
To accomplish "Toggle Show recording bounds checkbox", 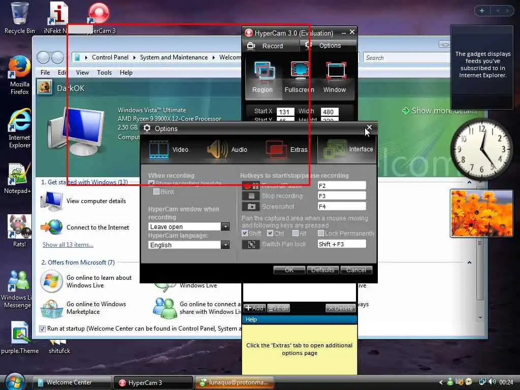I will [x=151, y=183].
